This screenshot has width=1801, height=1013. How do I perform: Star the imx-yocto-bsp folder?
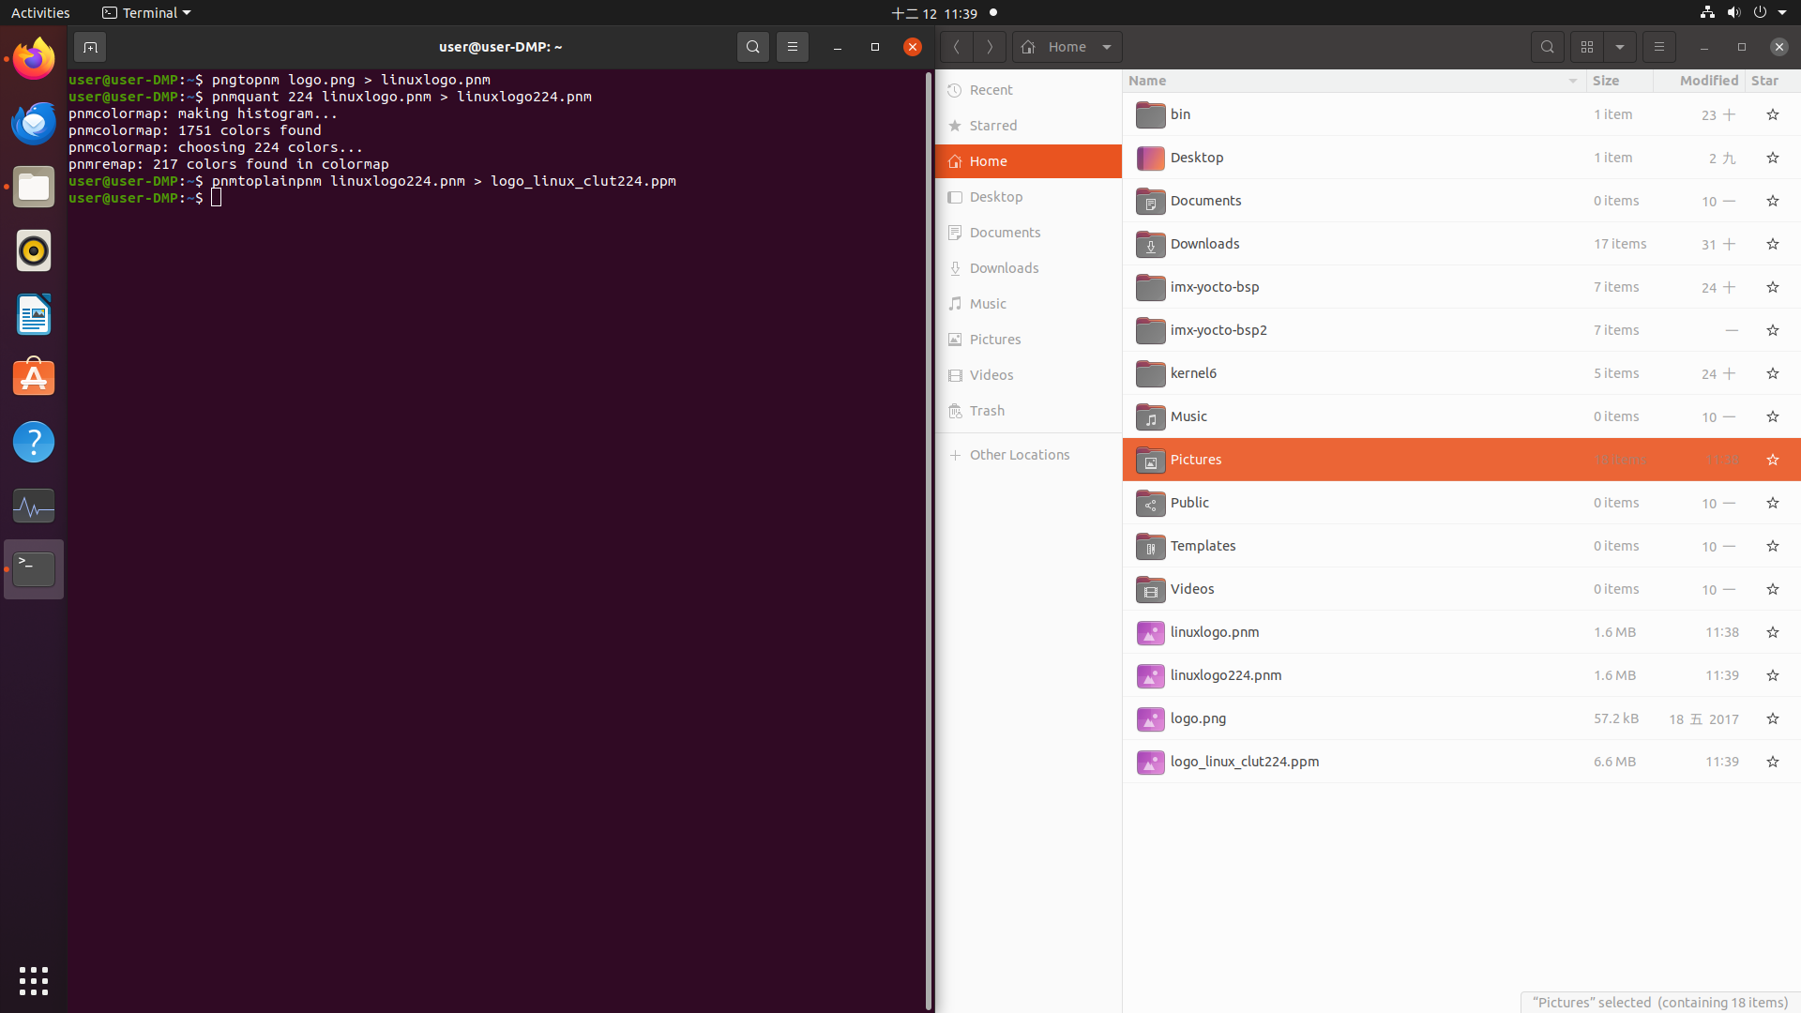(x=1773, y=287)
